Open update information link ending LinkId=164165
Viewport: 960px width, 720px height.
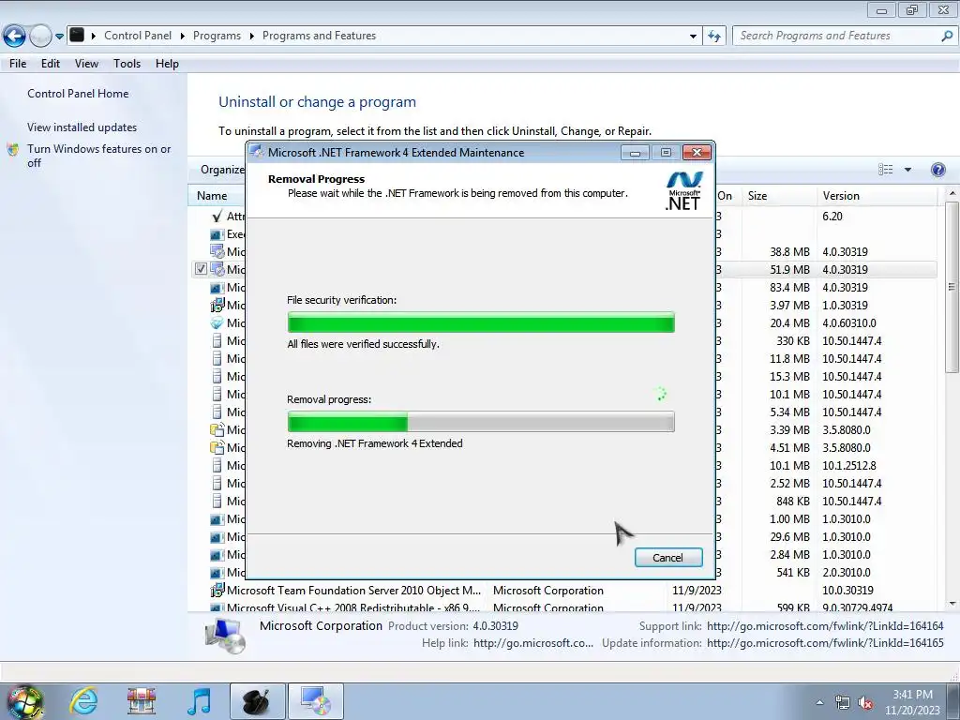click(x=825, y=643)
